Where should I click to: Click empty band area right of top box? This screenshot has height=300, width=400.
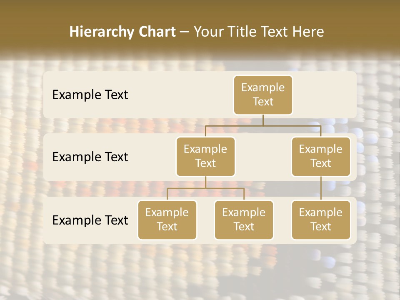pos(325,95)
